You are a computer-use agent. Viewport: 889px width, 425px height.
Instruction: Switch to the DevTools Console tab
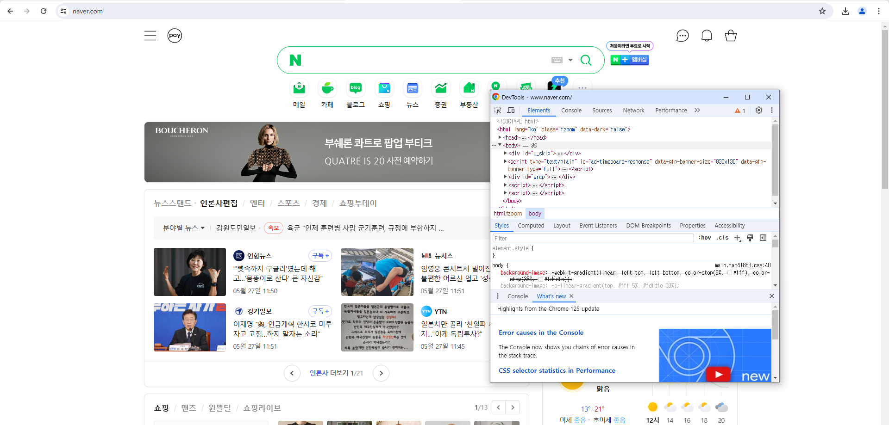click(x=571, y=111)
